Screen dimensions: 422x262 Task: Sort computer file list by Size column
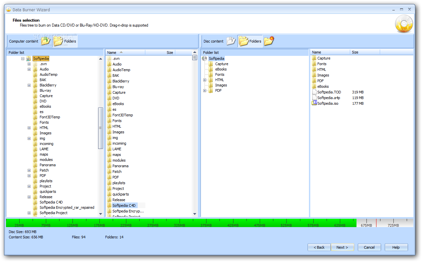point(160,52)
